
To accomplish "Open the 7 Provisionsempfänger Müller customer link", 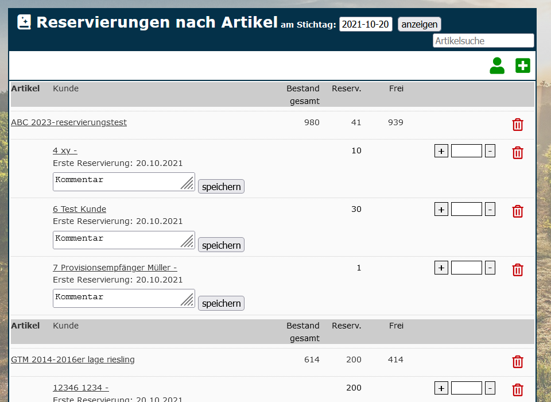I will click(x=115, y=268).
